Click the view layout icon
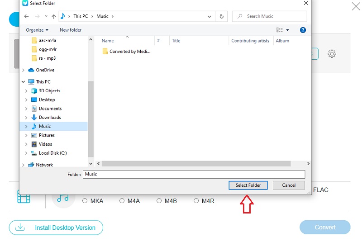This screenshot has height=242, width=362. (x=280, y=30)
